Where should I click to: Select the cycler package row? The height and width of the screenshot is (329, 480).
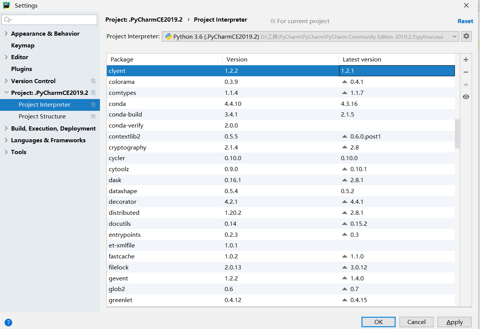click(280, 158)
